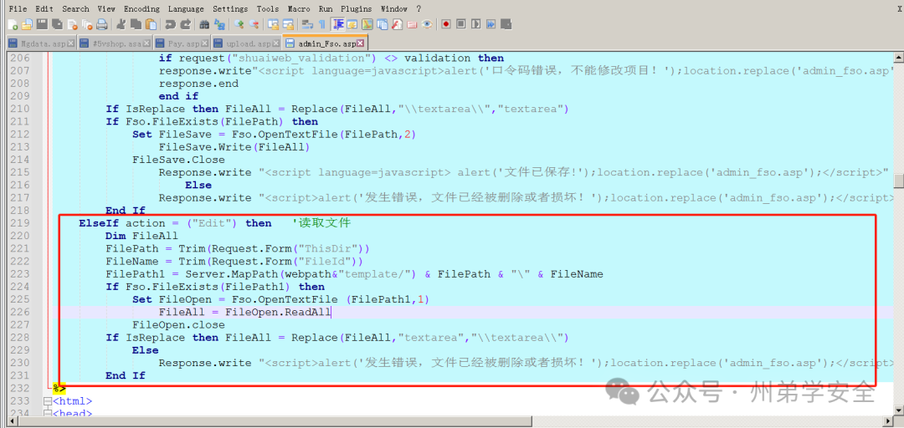Open the Plugins menu
The image size is (904, 428).
pyautogui.click(x=357, y=8)
